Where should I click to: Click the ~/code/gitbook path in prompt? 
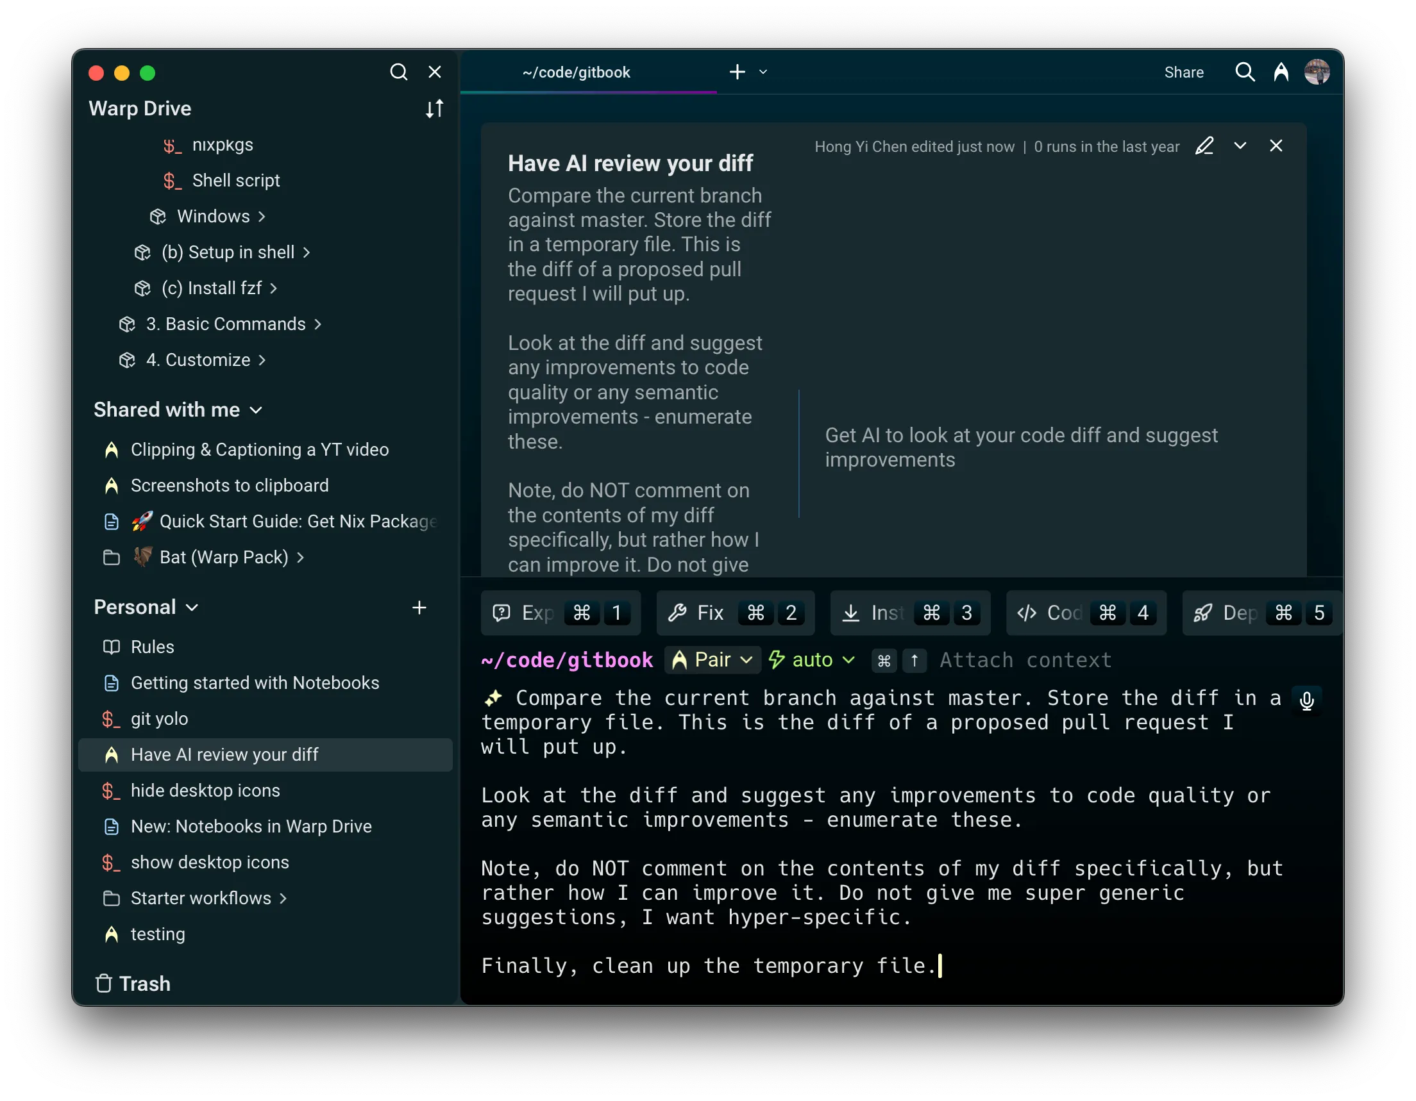[x=568, y=660]
